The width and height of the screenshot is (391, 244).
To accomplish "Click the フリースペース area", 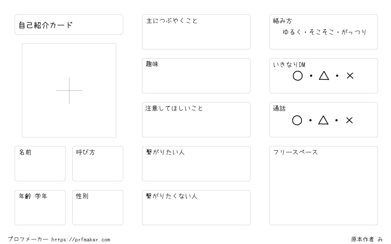I will tap(324, 185).
